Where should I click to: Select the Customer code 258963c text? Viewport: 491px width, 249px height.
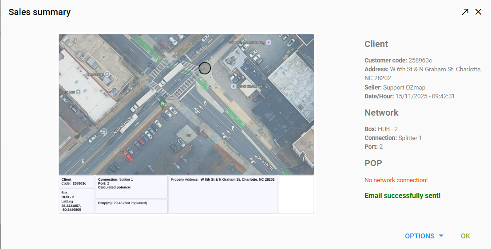398,60
